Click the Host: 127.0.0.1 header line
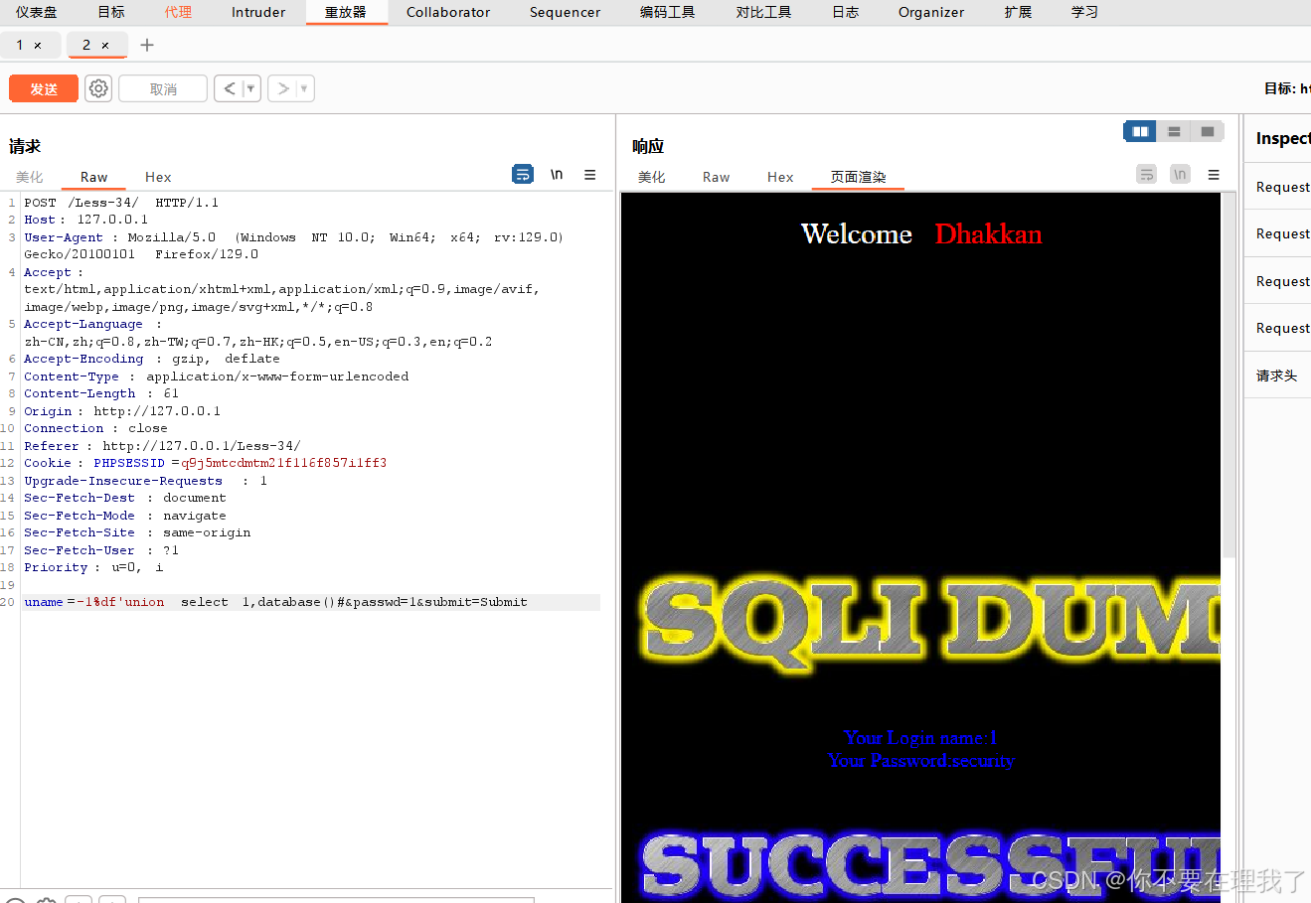Image resolution: width=1311 pixels, height=903 pixels. [86, 220]
